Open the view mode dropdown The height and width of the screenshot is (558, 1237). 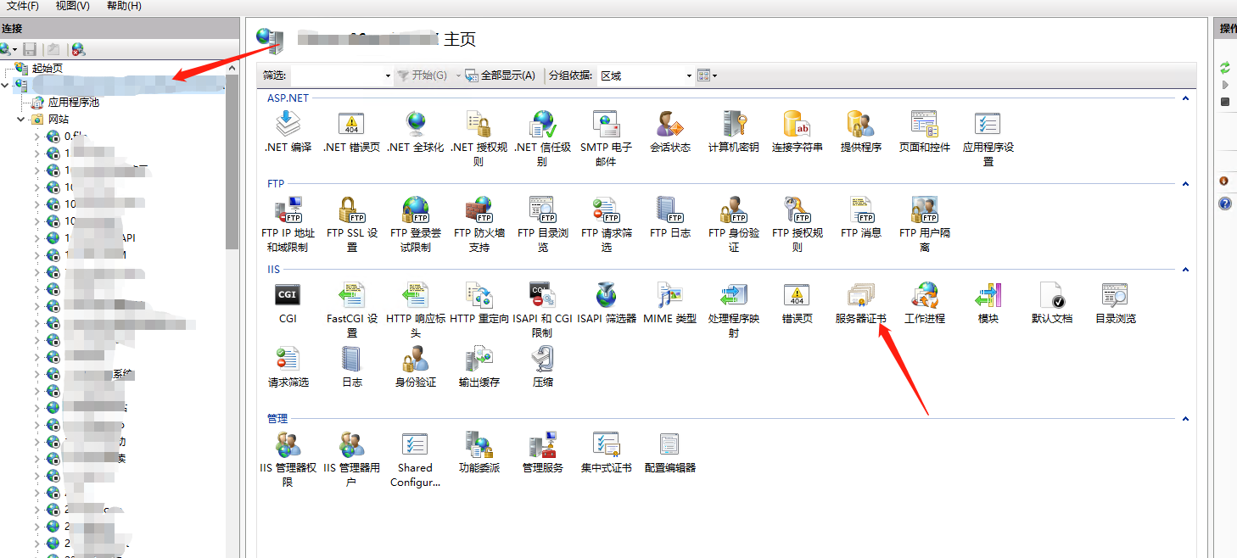pyautogui.click(x=708, y=75)
